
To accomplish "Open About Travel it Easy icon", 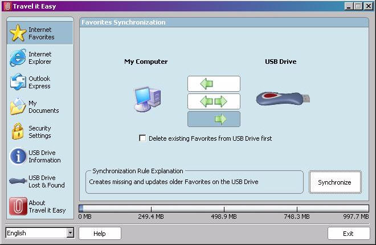I will coord(18,206).
